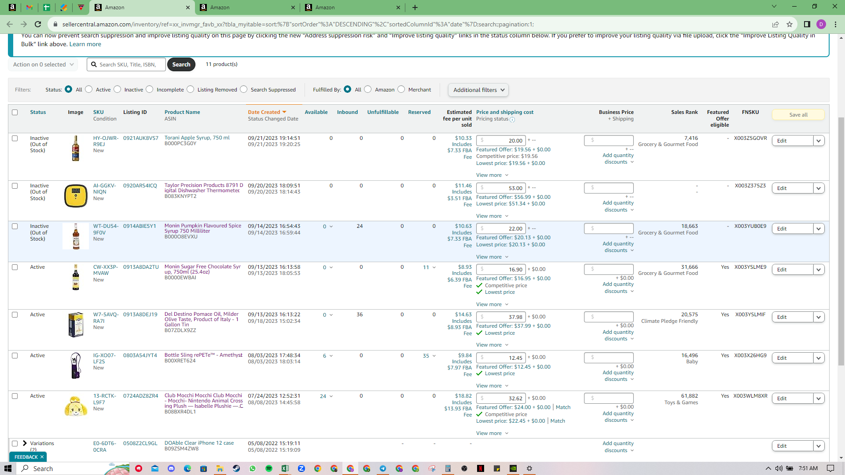This screenshot has height=475, width=845.
Task: Open the Chrome three-dot menu
Action: [835, 24]
